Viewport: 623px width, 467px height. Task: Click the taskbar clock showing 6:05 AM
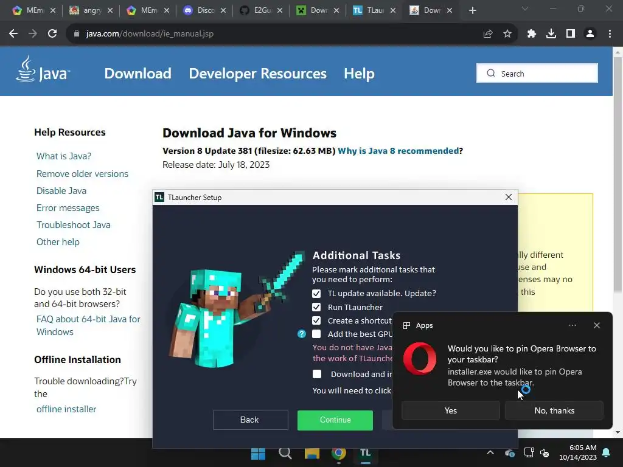(578, 452)
